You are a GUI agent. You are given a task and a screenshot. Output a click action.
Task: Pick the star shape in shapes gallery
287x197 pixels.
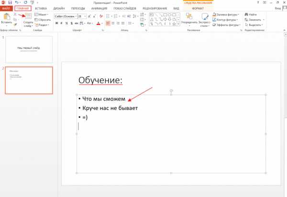(x=174, y=24)
